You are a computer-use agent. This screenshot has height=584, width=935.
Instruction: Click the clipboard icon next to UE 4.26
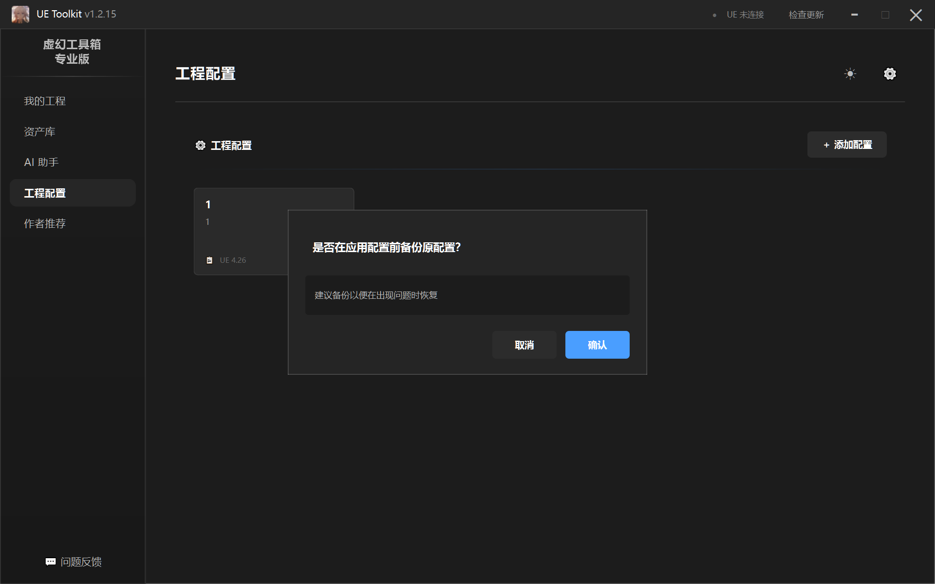(209, 260)
